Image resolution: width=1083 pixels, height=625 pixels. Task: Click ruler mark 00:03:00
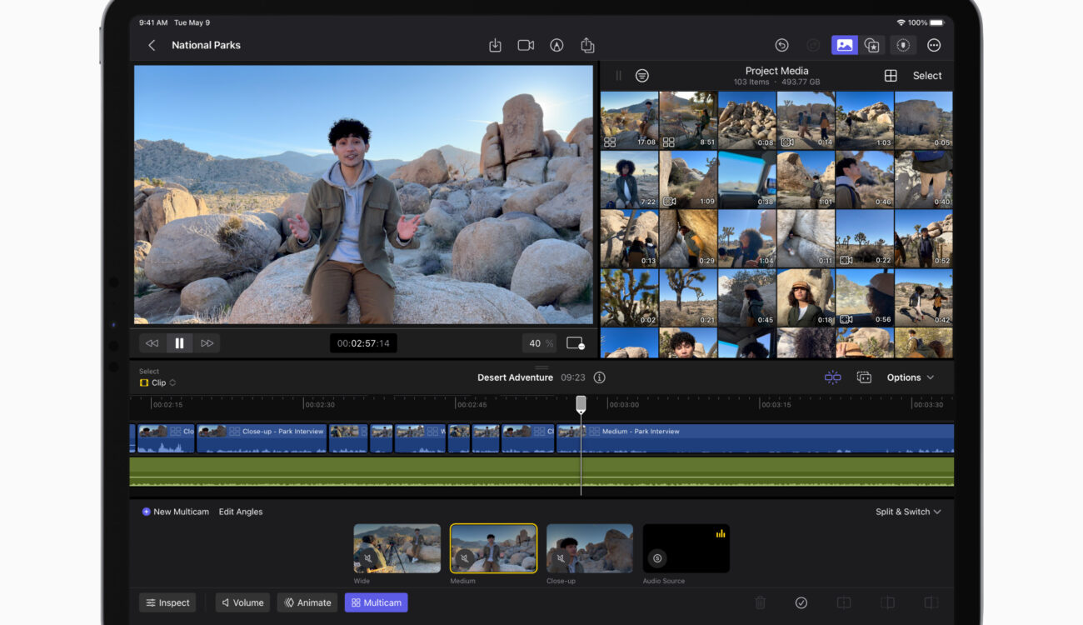coord(623,405)
